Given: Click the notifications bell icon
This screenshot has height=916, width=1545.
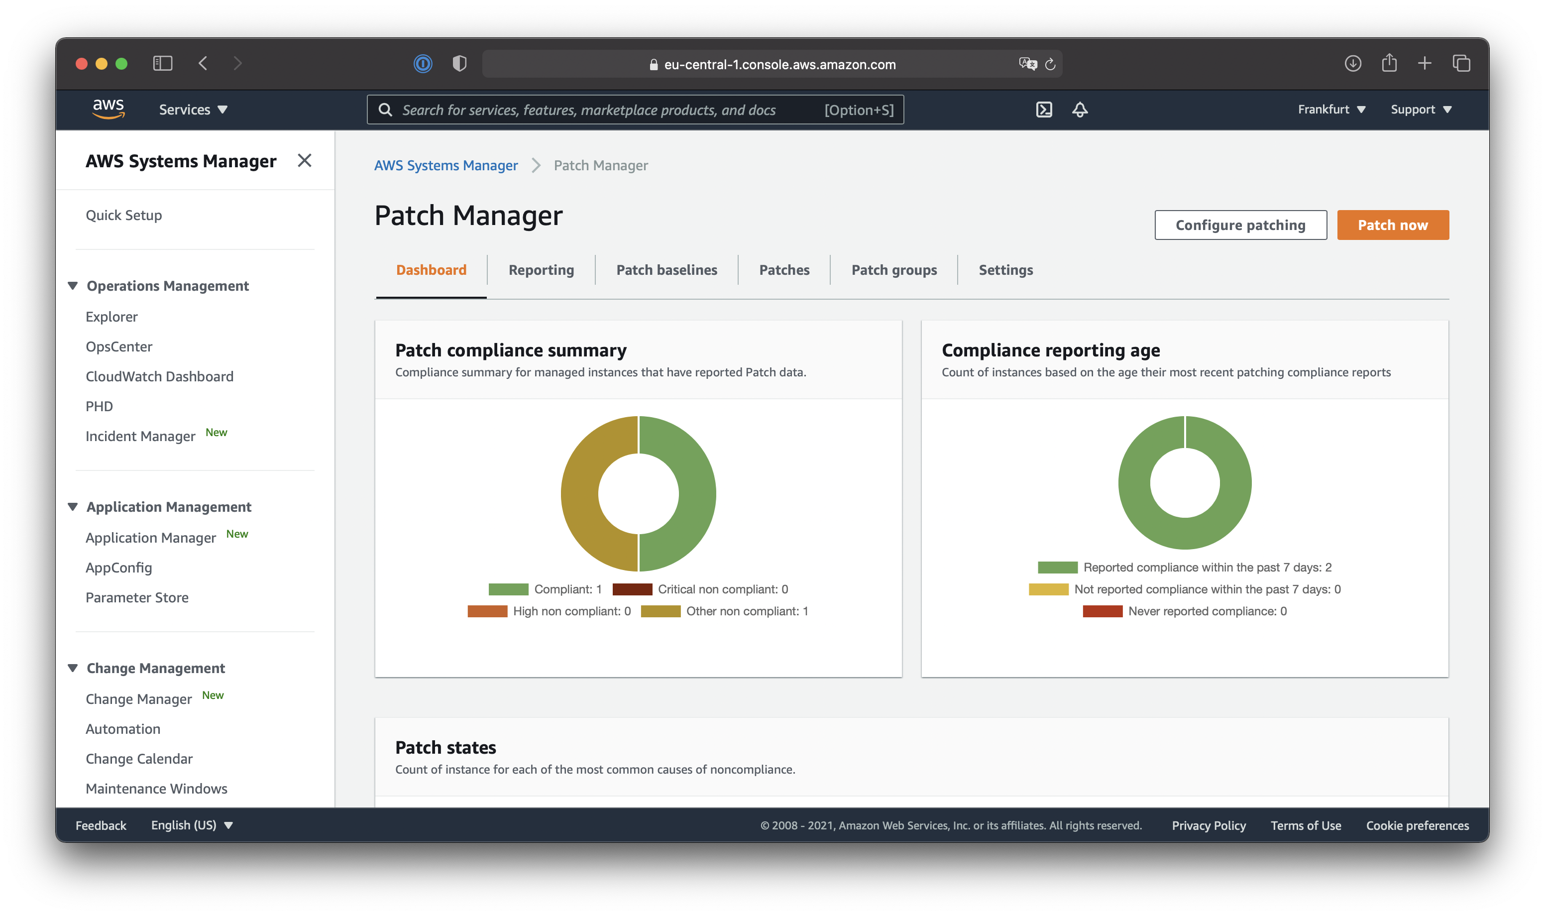Looking at the screenshot, I should point(1080,109).
